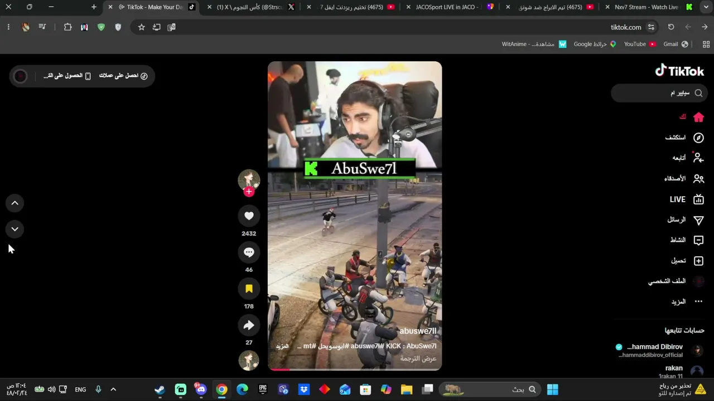Open الملف الشخصي (Profile) in the sidebar
Image resolution: width=714 pixels, height=401 pixels.
tap(676, 281)
